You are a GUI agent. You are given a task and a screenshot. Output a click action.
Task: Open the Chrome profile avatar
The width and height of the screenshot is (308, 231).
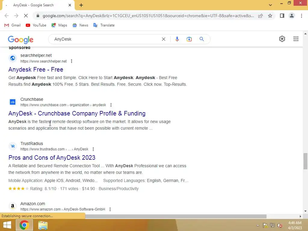click(x=292, y=16)
